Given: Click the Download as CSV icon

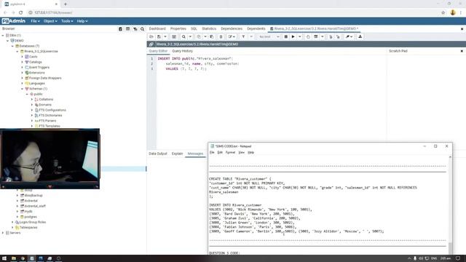Looking at the screenshot, I should pos(360,36).
